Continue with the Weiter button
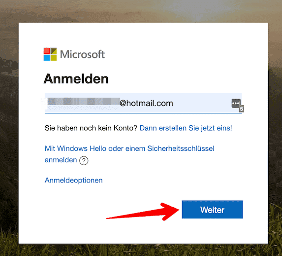The image size is (282, 256). tap(212, 210)
